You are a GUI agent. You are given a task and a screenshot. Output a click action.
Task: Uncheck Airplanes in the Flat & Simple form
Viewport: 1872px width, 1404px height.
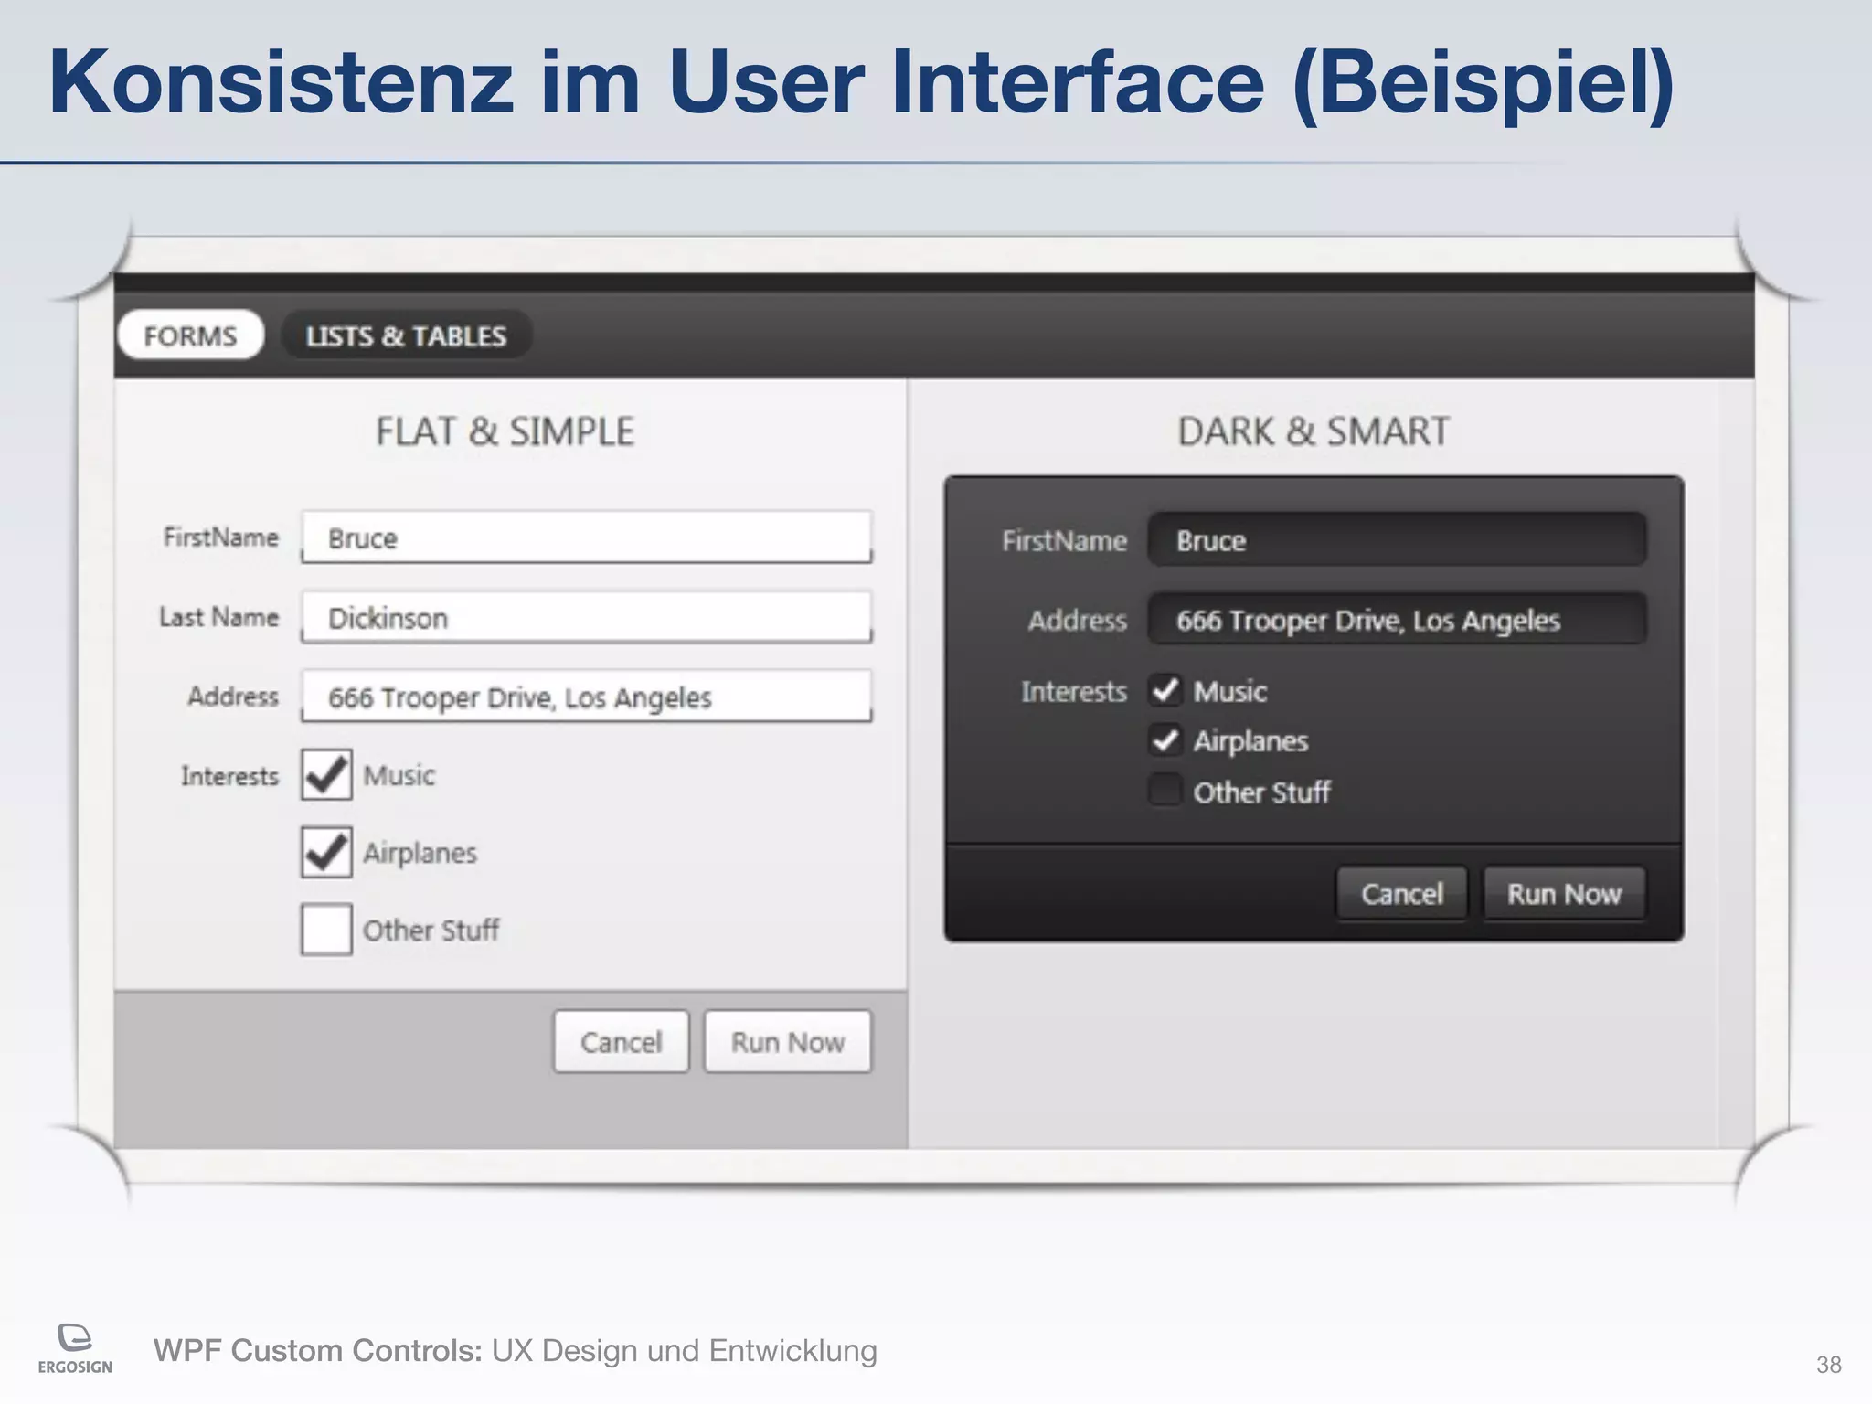point(326,853)
